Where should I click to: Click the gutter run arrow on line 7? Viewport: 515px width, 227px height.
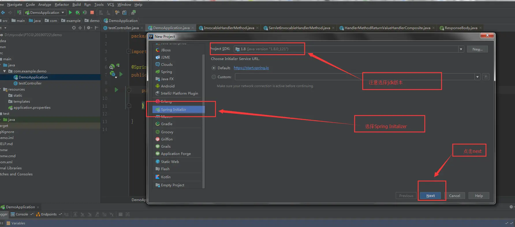point(121,74)
